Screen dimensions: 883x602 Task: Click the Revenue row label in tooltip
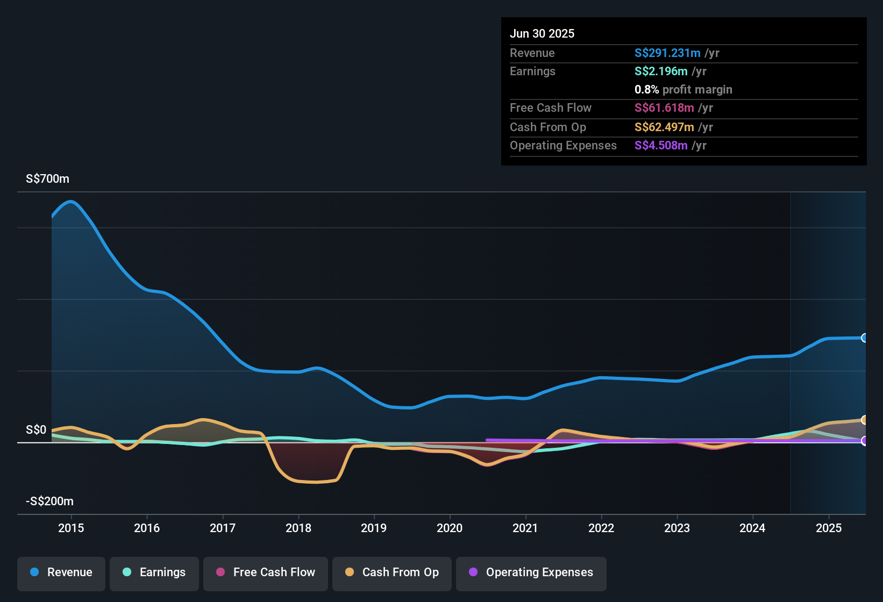tap(532, 53)
